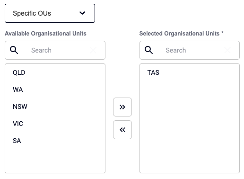The image size is (244, 179).
Task: Select TAS in selected units list
Action: pos(190,72)
